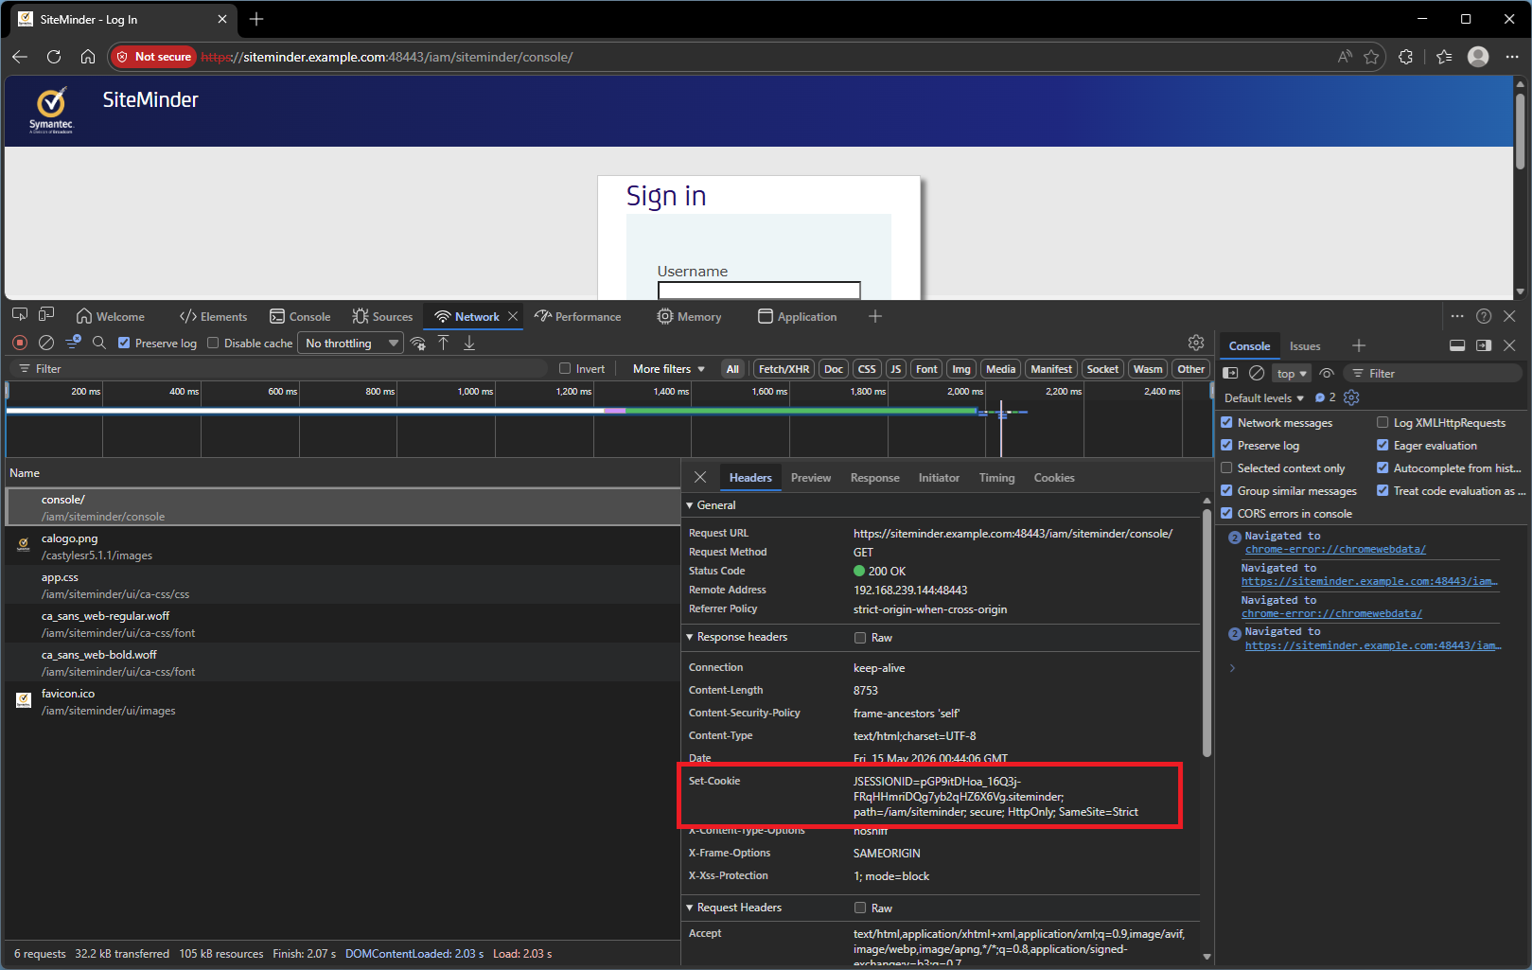
Task: Toggle CORS errors in console checkbox
Action: pos(1226,514)
